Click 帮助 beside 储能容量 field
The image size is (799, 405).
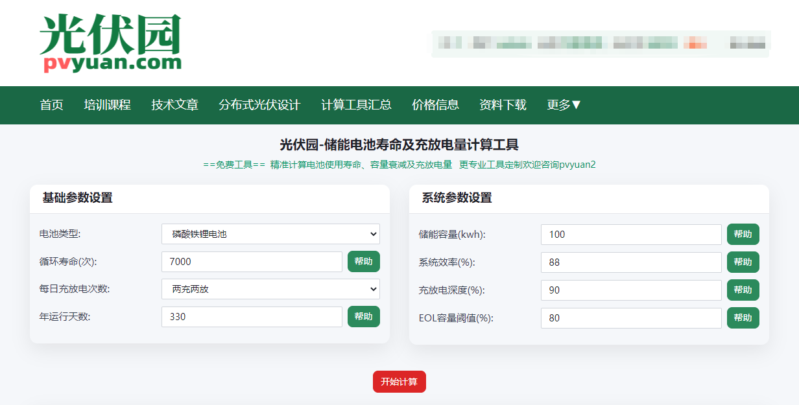[743, 235]
